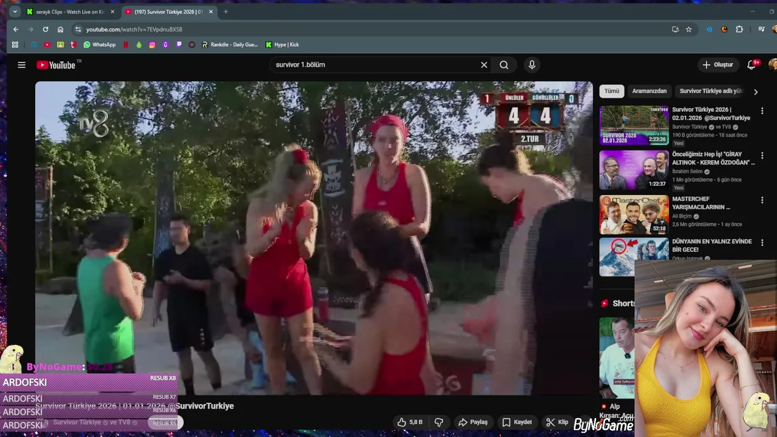Image resolution: width=777 pixels, height=437 pixels.
Task: Reload the current page
Action: [46, 29]
